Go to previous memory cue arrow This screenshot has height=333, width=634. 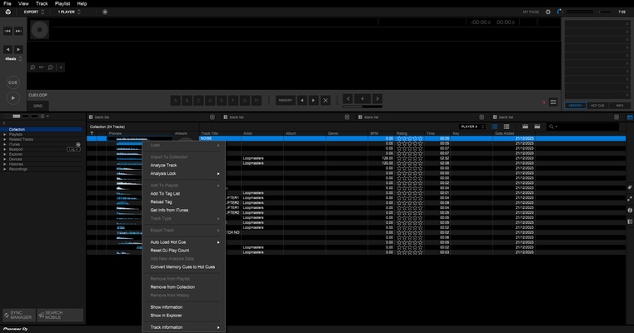tap(302, 100)
